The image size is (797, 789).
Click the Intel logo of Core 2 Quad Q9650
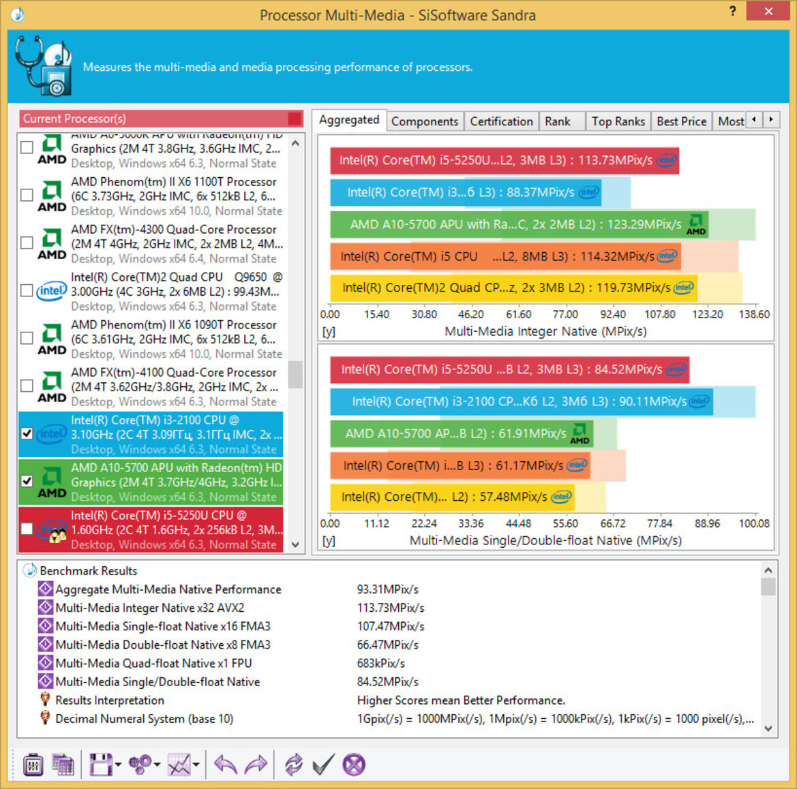pos(52,291)
